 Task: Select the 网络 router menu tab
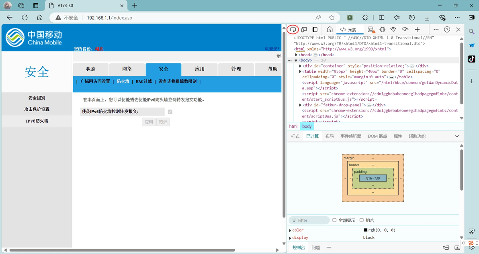click(x=127, y=69)
